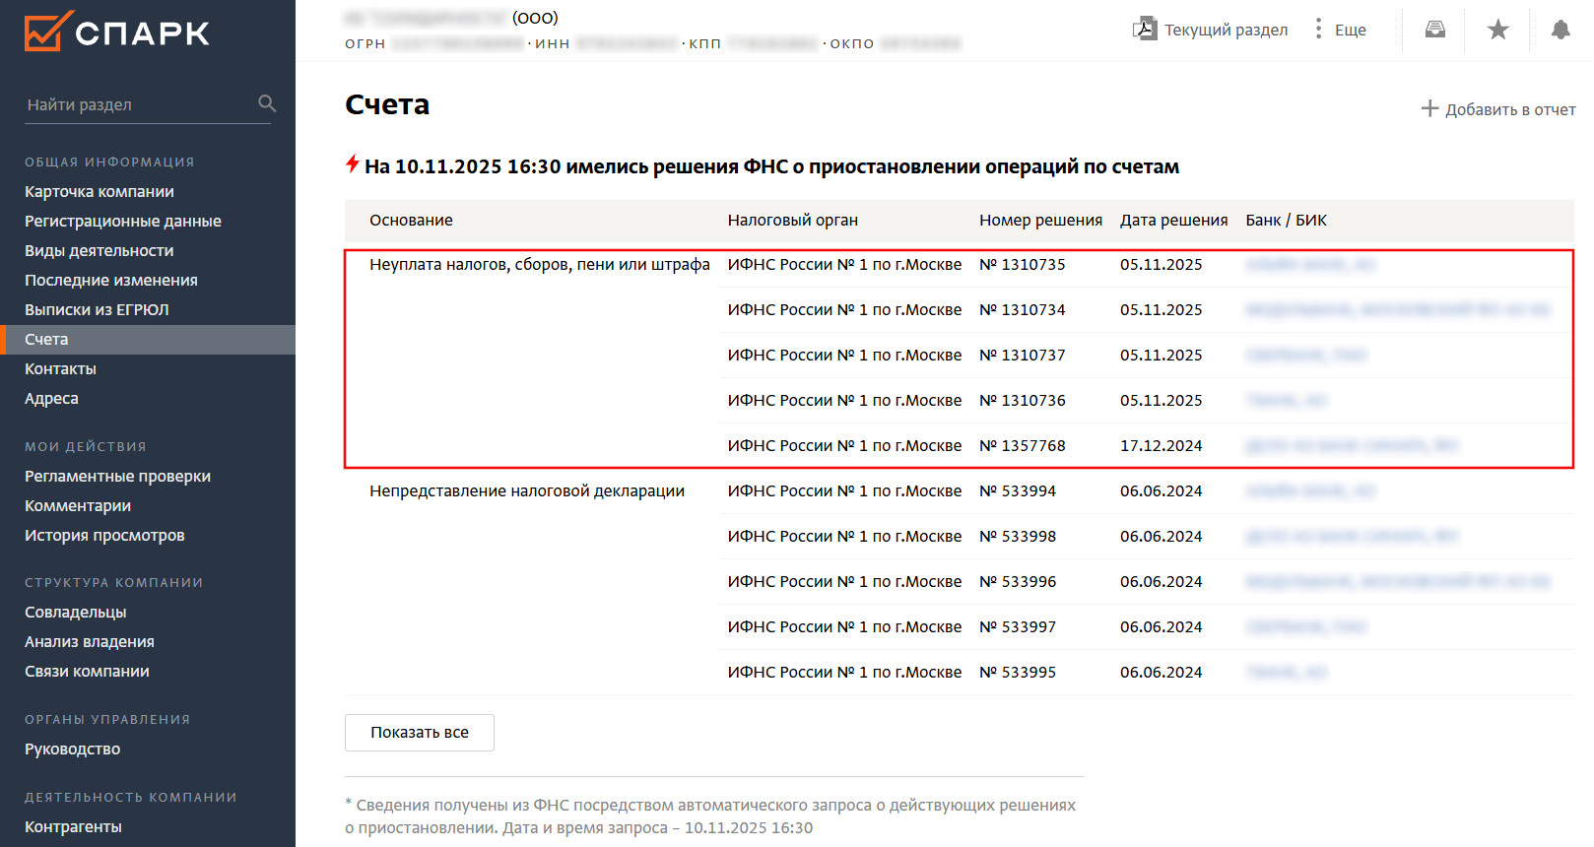This screenshot has height=847, width=1594.
Task: Open Выписки из ЕГРЮЛ page
Action: coord(97,309)
